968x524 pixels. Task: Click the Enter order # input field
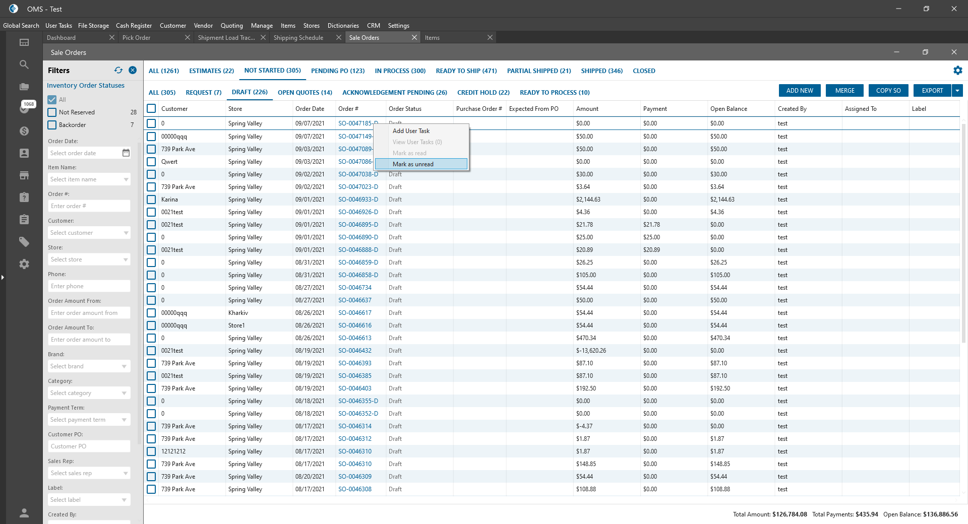89,206
